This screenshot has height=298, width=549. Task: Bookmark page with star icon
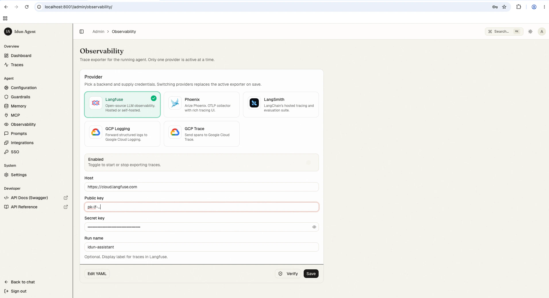click(504, 7)
